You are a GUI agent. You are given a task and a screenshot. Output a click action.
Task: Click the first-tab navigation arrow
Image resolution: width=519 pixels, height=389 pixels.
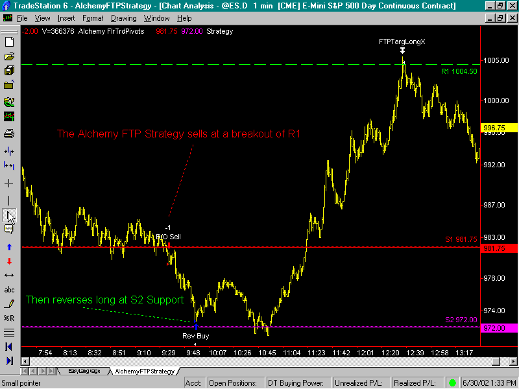(25, 371)
